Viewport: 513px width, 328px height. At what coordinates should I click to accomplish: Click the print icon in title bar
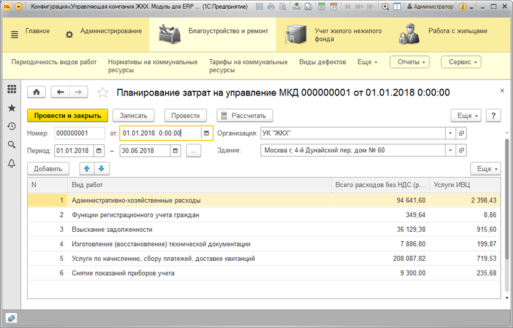[271, 7]
